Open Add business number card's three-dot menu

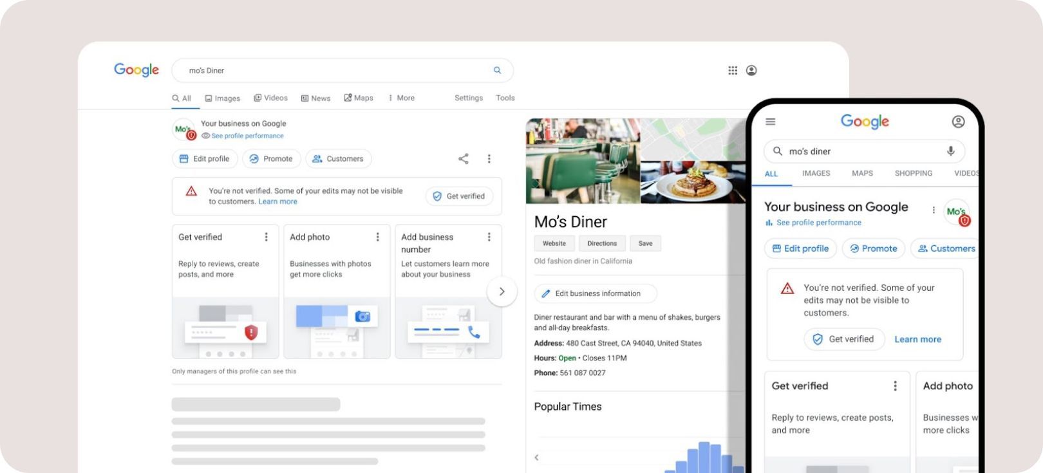[489, 237]
